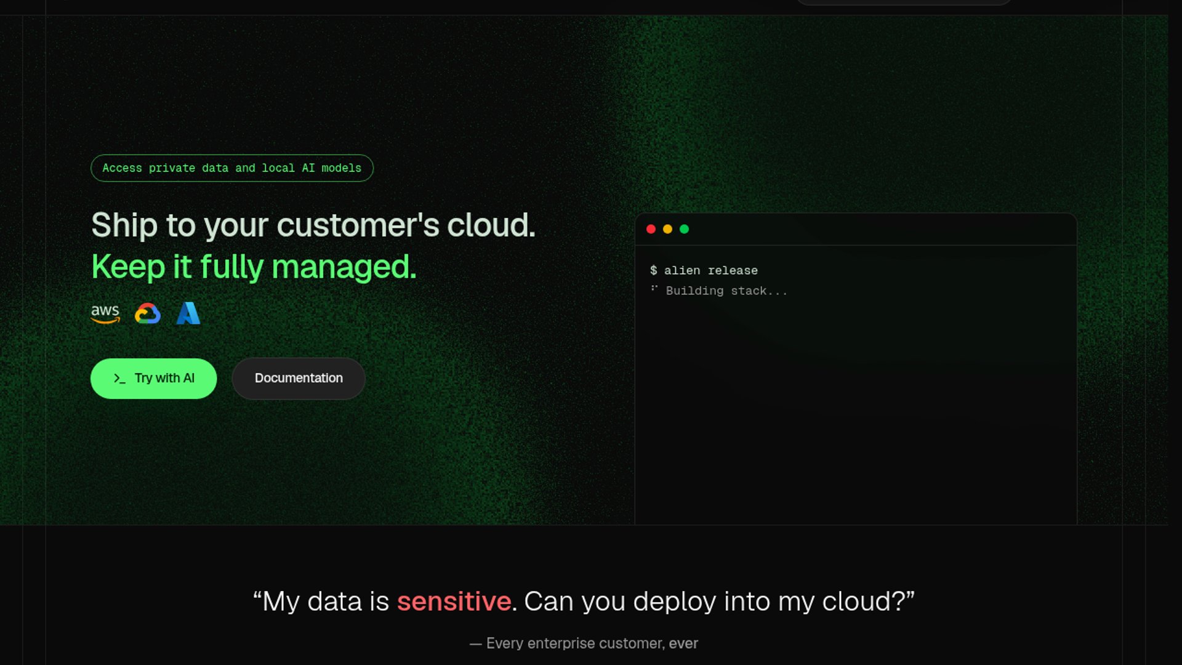The image size is (1182, 665).
Task: Click the Google Cloud logo icon
Action: [x=148, y=313]
